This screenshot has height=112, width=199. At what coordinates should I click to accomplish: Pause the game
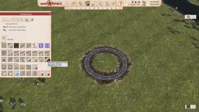(132, 2)
